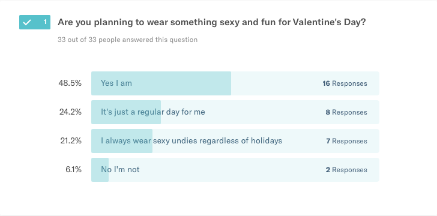This screenshot has width=437, height=216.
Task: Select the 'Yes I am' answer bar
Action: click(235, 83)
